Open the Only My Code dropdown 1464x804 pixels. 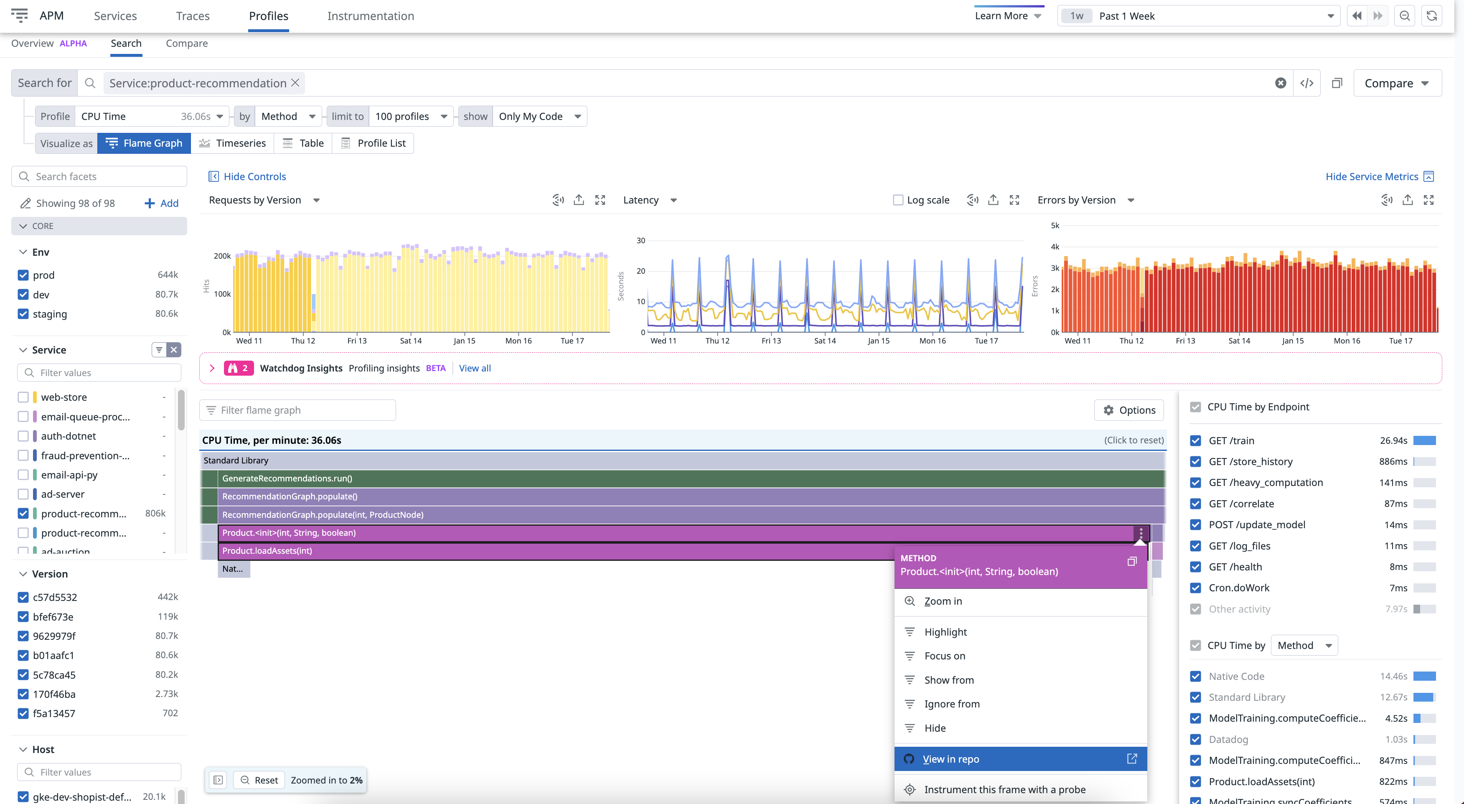(539, 117)
